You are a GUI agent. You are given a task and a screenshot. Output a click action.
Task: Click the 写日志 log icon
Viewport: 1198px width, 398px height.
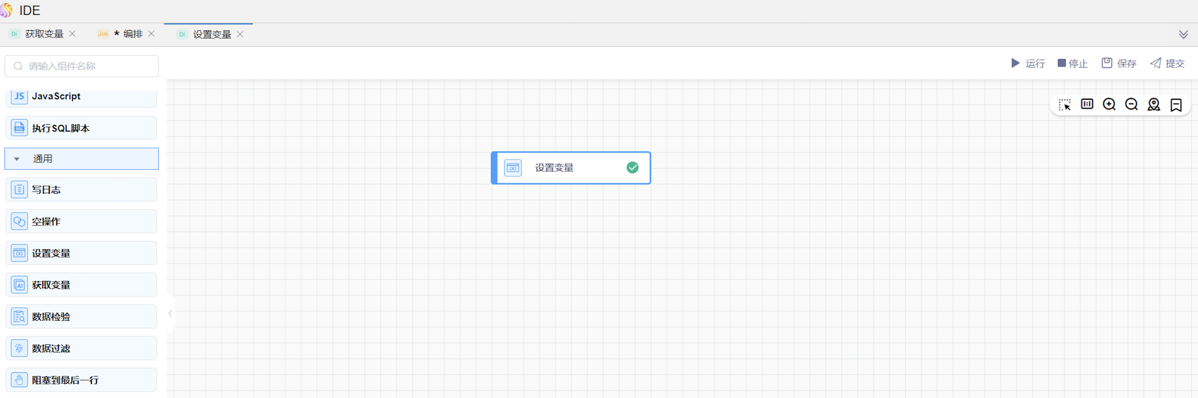19,189
